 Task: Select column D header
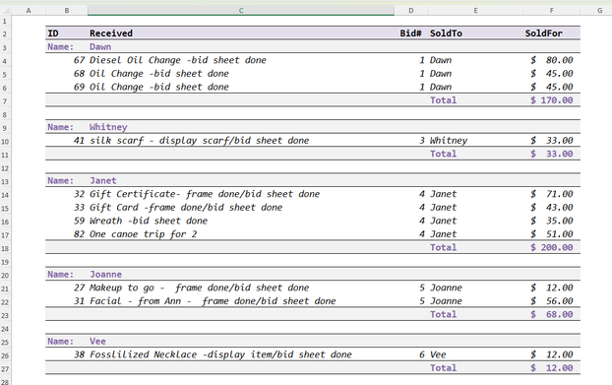click(411, 11)
